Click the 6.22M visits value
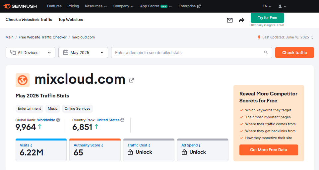The width and height of the screenshot is (319, 170). point(32,152)
